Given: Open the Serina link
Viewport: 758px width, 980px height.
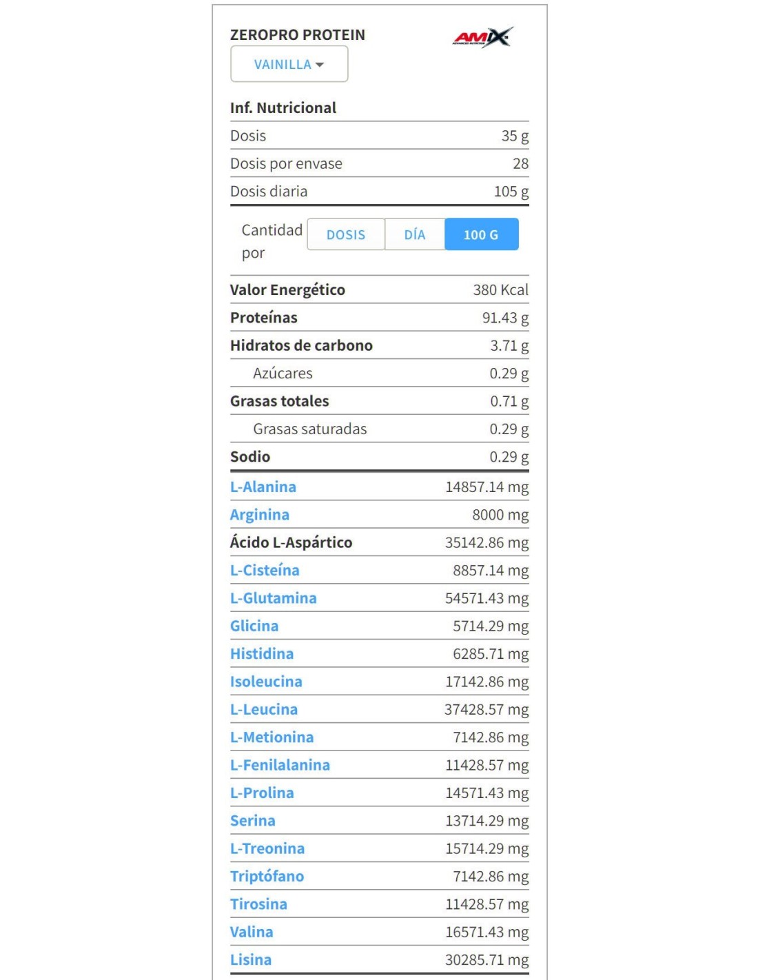Looking at the screenshot, I should click(253, 820).
